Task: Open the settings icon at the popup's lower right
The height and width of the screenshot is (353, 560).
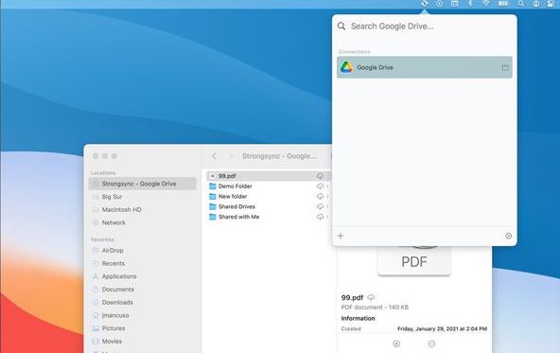Action: coord(509,236)
